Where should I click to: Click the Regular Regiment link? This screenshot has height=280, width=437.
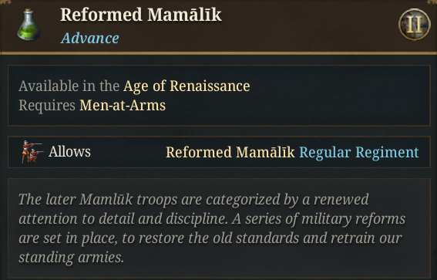359,152
